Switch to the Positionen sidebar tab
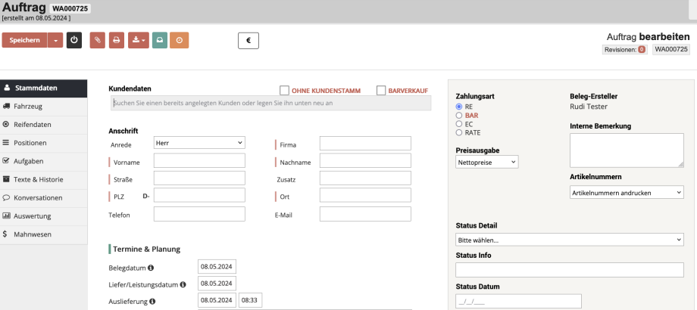 point(43,143)
